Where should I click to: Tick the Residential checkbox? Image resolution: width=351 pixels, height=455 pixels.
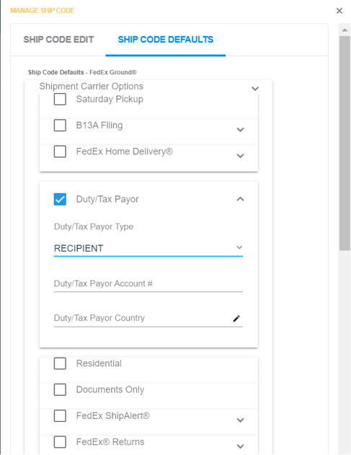click(60, 363)
